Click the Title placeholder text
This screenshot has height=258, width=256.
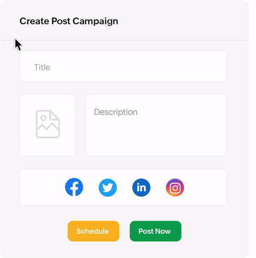click(42, 67)
